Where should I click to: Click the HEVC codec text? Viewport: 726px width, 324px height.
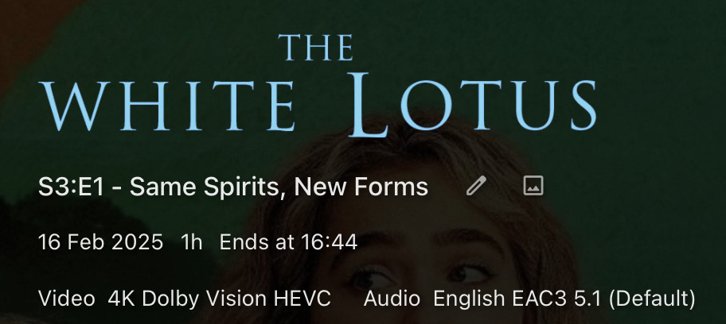tap(302, 299)
